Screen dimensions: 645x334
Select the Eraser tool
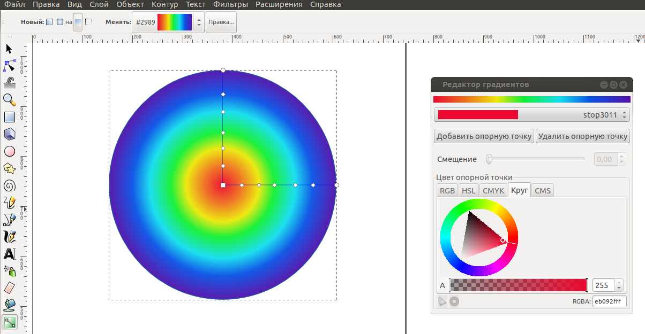9,288
